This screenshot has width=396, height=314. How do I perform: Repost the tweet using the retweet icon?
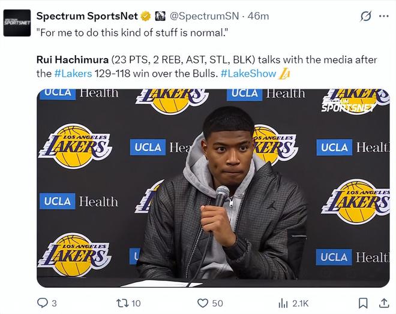122,303
